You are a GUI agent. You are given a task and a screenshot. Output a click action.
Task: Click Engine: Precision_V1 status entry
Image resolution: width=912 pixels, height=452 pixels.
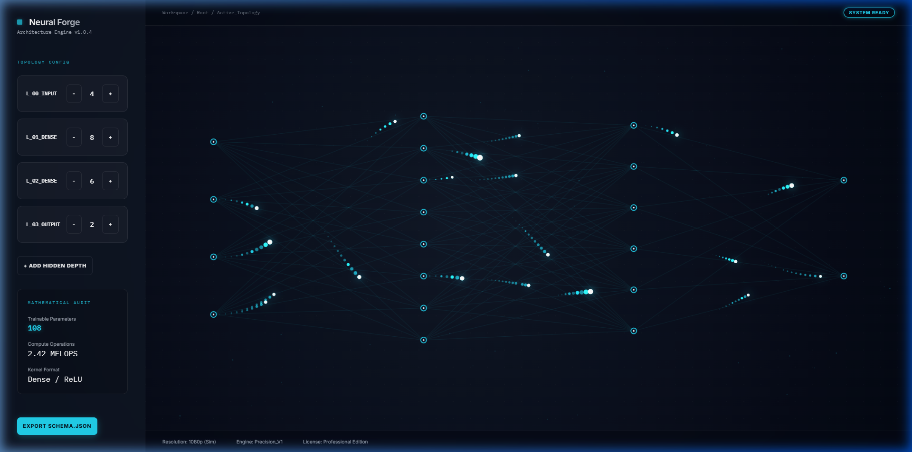tap(259, 442)
